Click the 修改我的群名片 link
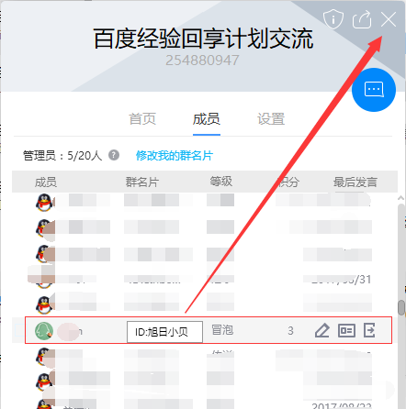Viewport: 406px width, 409px height. tap(175, 156)
